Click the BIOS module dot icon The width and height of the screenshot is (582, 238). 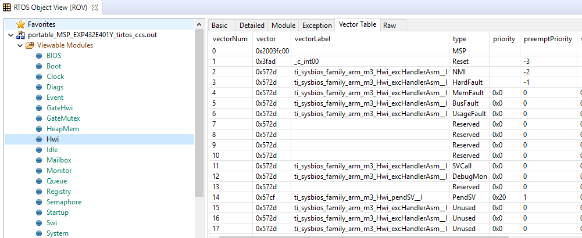click(39, 56)
